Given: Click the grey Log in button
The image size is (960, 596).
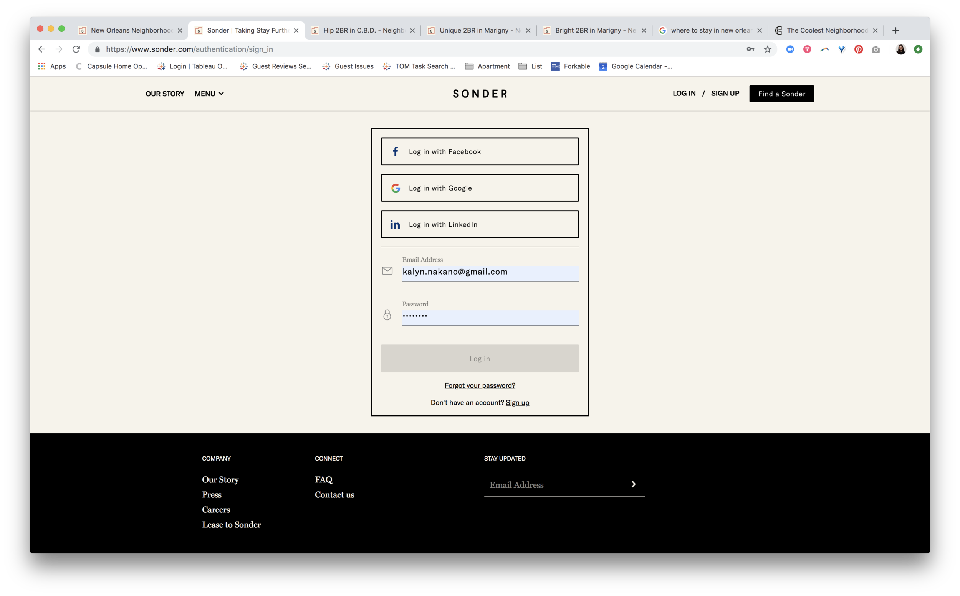Looking at the screenshot, I should click(x=480, y=359).
